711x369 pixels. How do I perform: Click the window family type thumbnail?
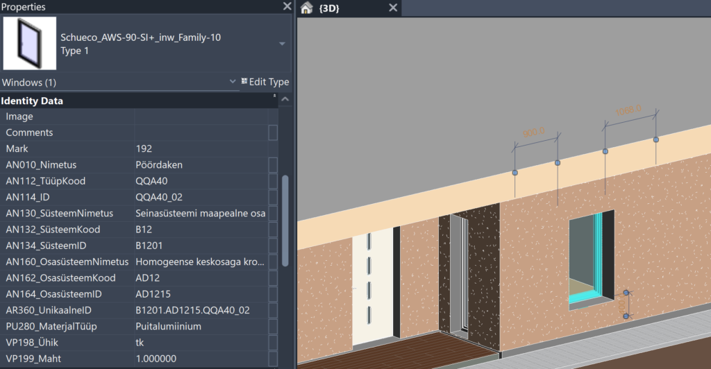pos(29,43)
